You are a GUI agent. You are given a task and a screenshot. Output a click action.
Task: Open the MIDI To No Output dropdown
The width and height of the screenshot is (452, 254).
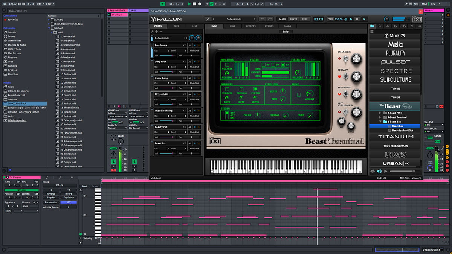pos(138,128)
